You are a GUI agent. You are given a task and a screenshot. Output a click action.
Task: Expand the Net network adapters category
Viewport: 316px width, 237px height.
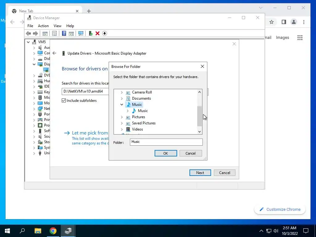coord(34,109)
